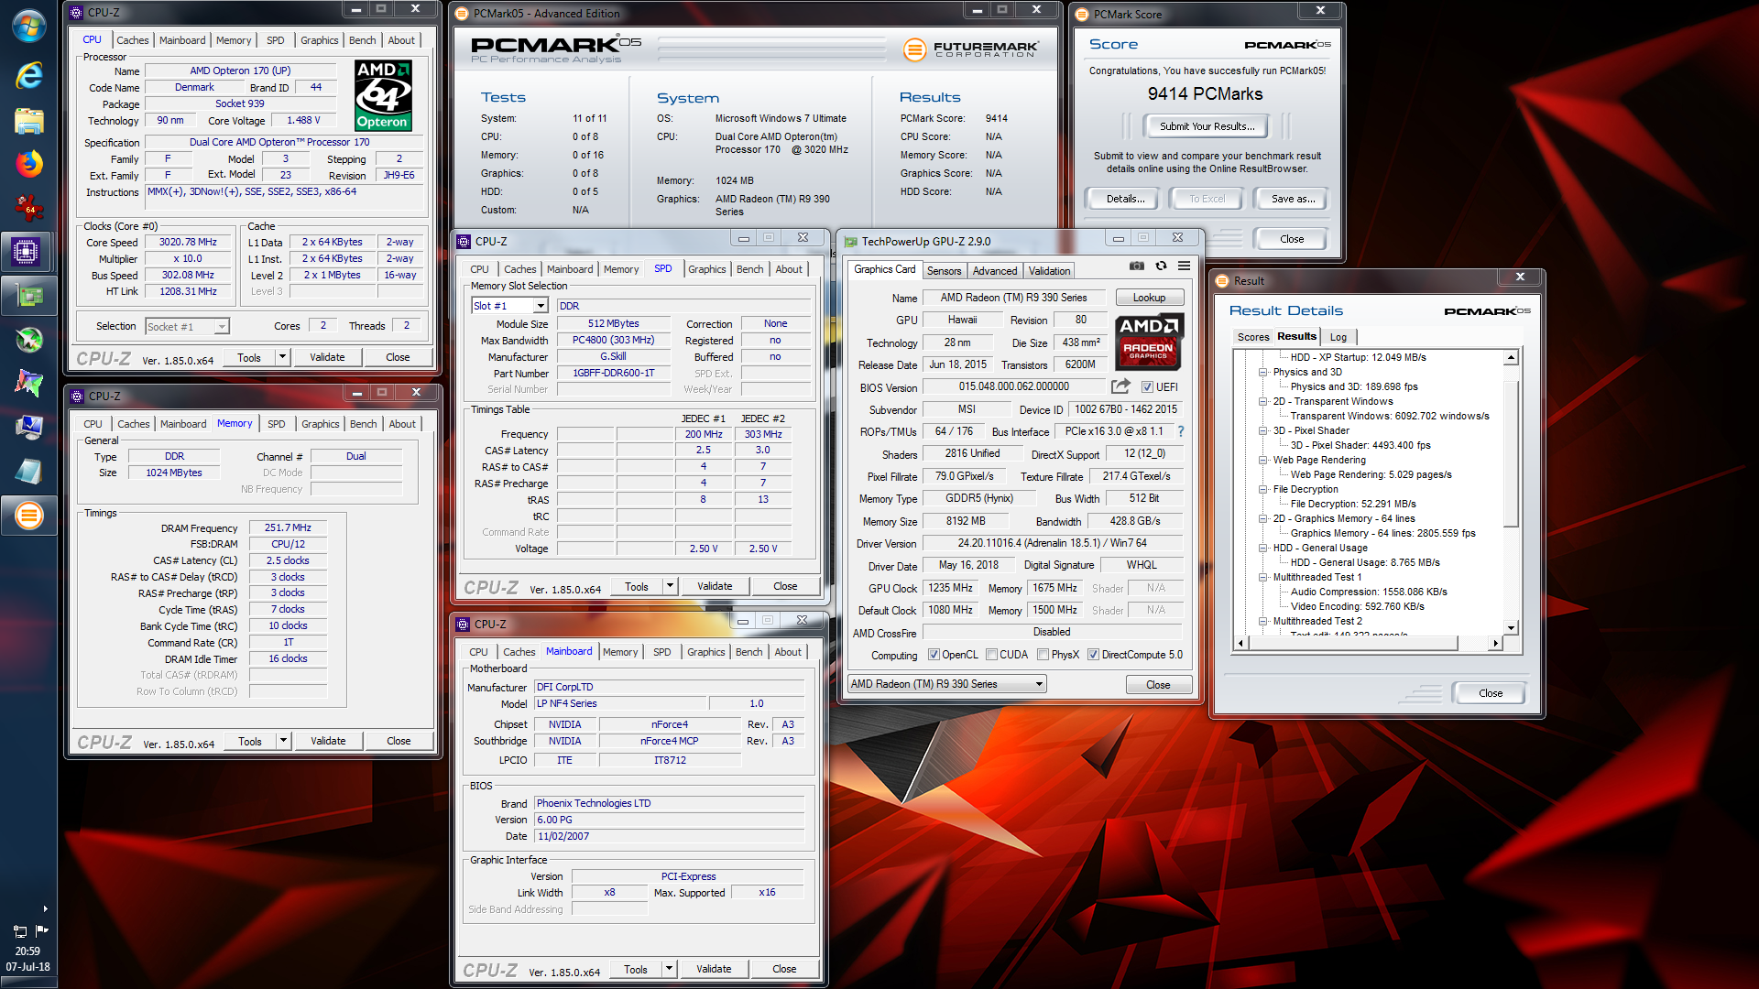
Task: Click the monitor-shaped taskbar icon
Action: tap(28, 428)
